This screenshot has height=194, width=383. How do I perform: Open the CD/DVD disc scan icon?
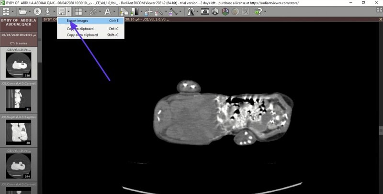[x=37, y=11]
